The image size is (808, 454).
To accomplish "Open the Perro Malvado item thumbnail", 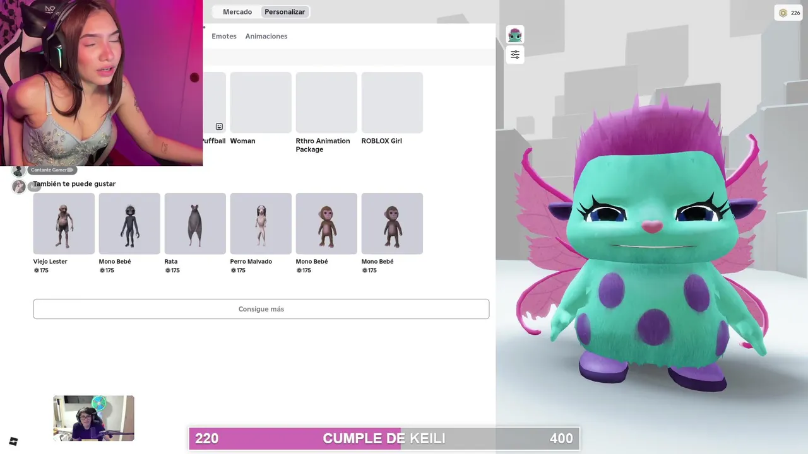I will pyautogui.click(x=261, y=224).
